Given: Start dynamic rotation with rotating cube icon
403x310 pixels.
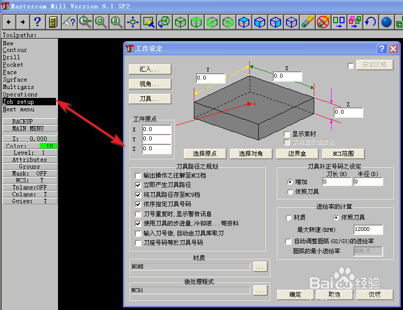Looking at the screenshot, I should 165,22.
